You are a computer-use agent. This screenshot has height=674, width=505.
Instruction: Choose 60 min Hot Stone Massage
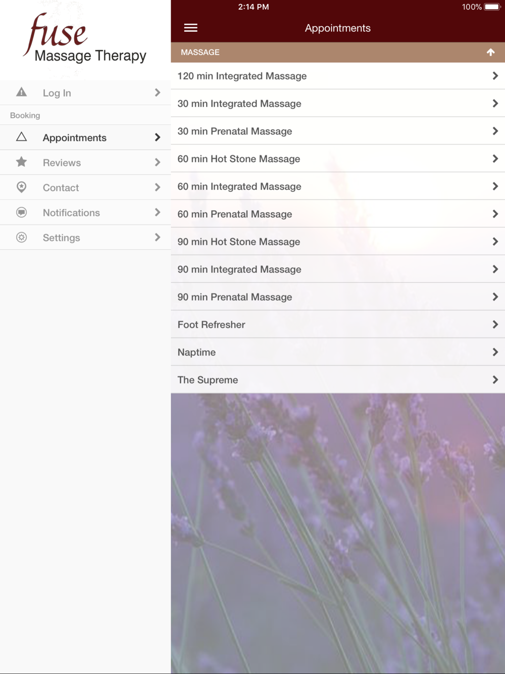pyautogui.click(x=338, y=159)
